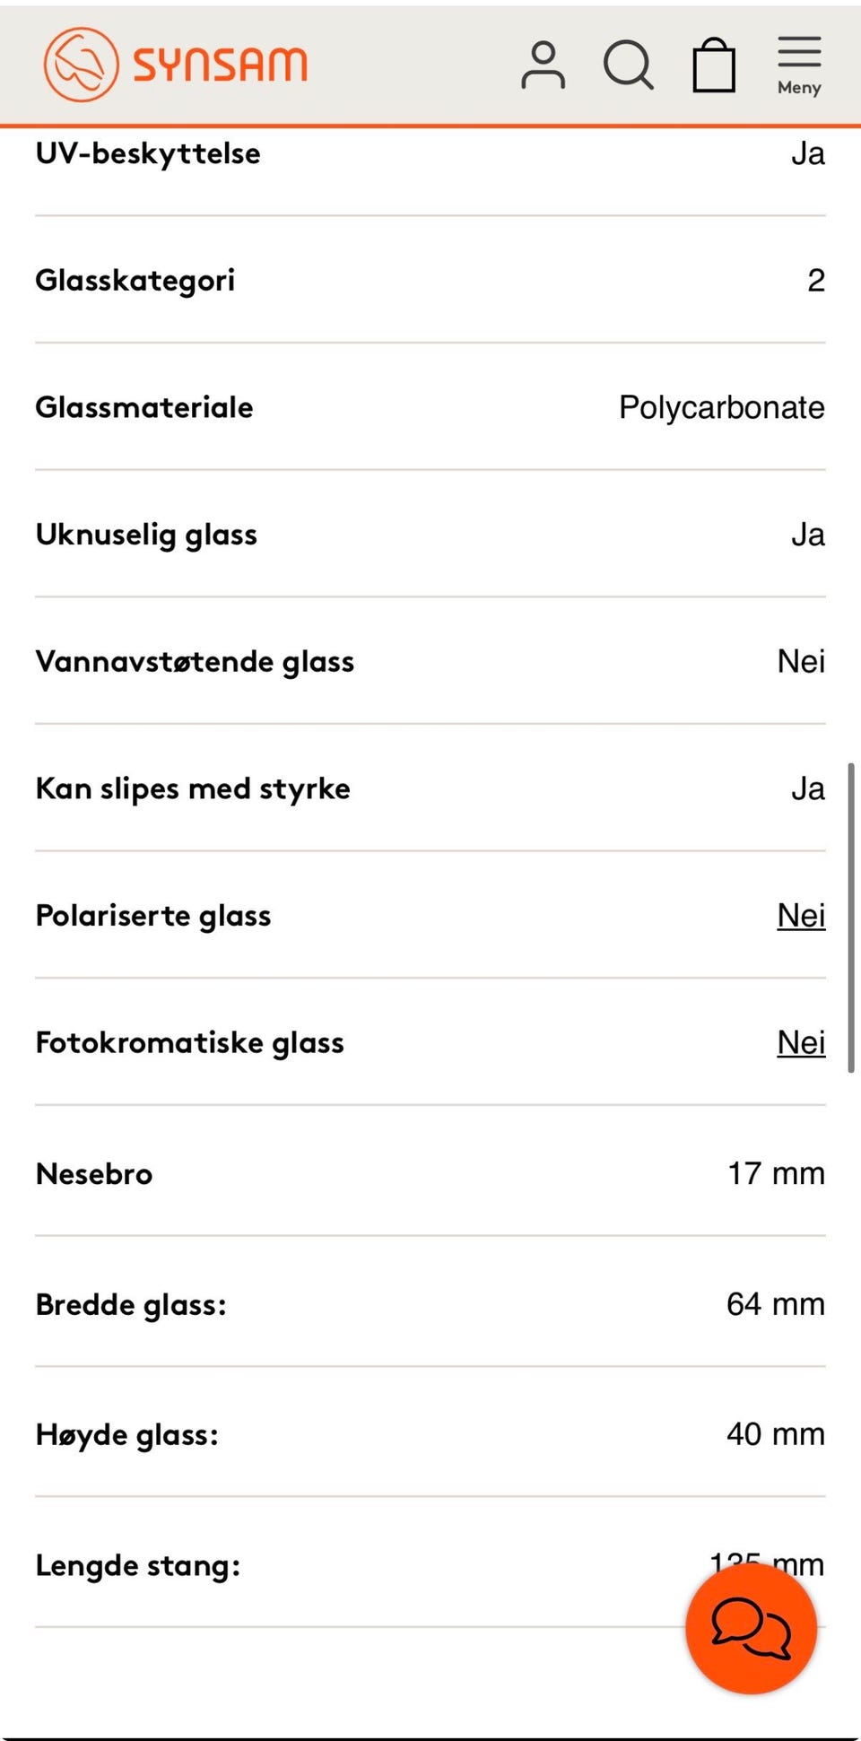861x1741 pixels.
Task: Click the Vannavstøtende glass label
Action: 195,662
